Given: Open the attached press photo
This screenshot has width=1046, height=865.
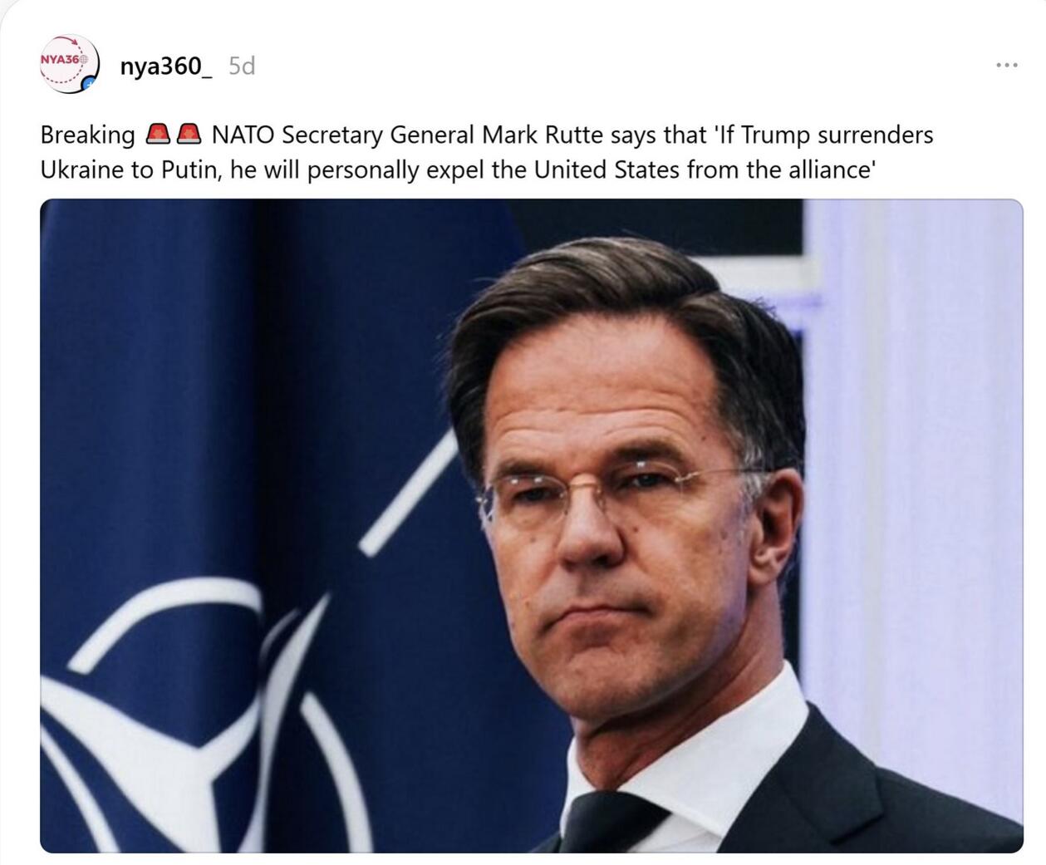Looking at the screenshot, I should (x=532, y=526).
